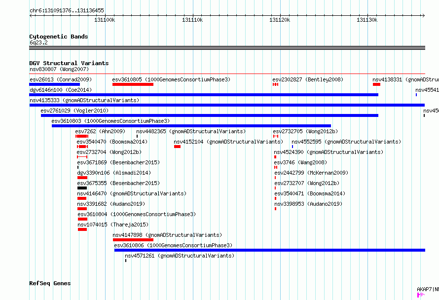Open nsv4552595 (gnomADStructuralVariants) label
Viewport: 439px width, 300px height.
click(346, 142)
